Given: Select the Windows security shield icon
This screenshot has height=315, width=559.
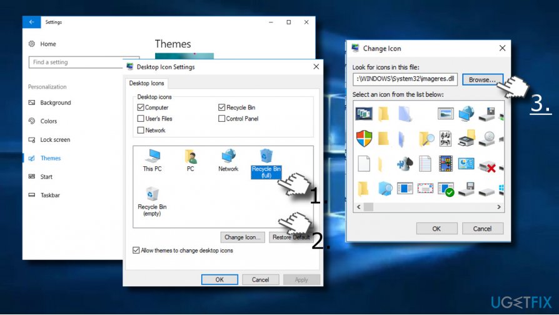Looking at the screenshot, I should pos(364,138).
